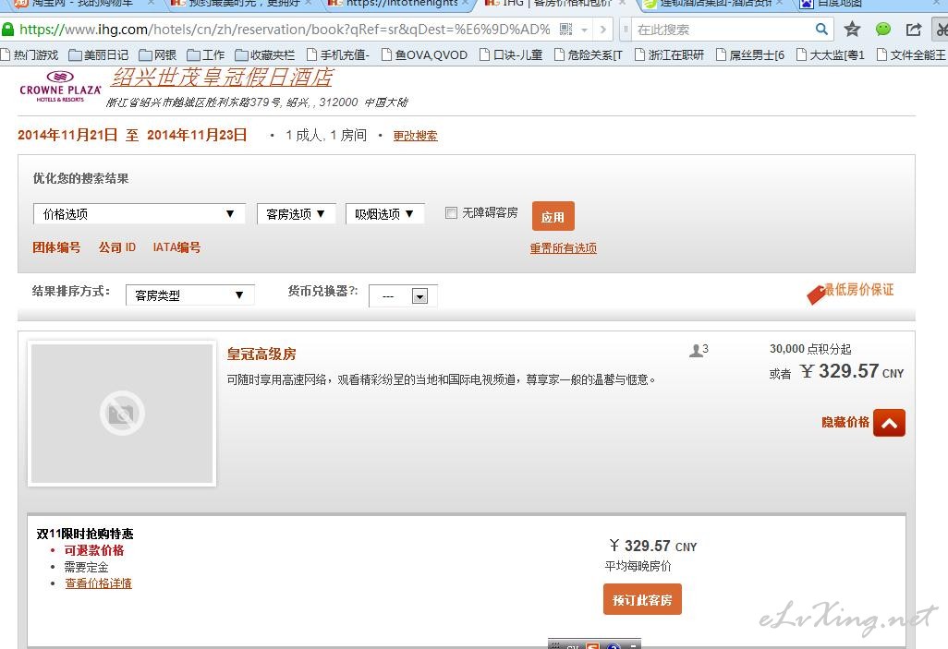Click the Crowne Plaza logo
Image resolution: width=948 pixels, height=649 pixels.
[x=60, y=86]
